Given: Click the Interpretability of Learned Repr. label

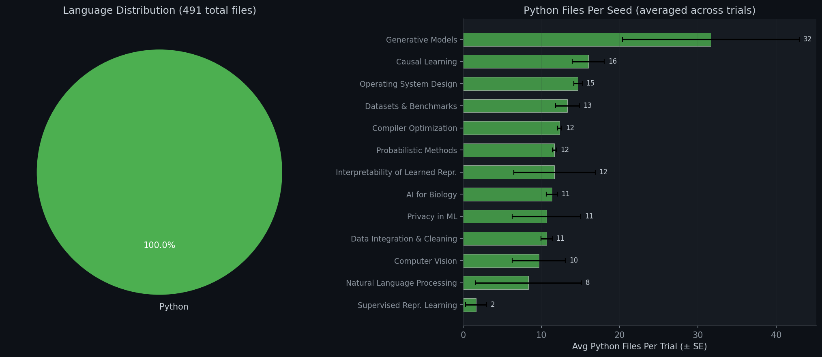Looking at the screenshot, I should tap(396, 172).
